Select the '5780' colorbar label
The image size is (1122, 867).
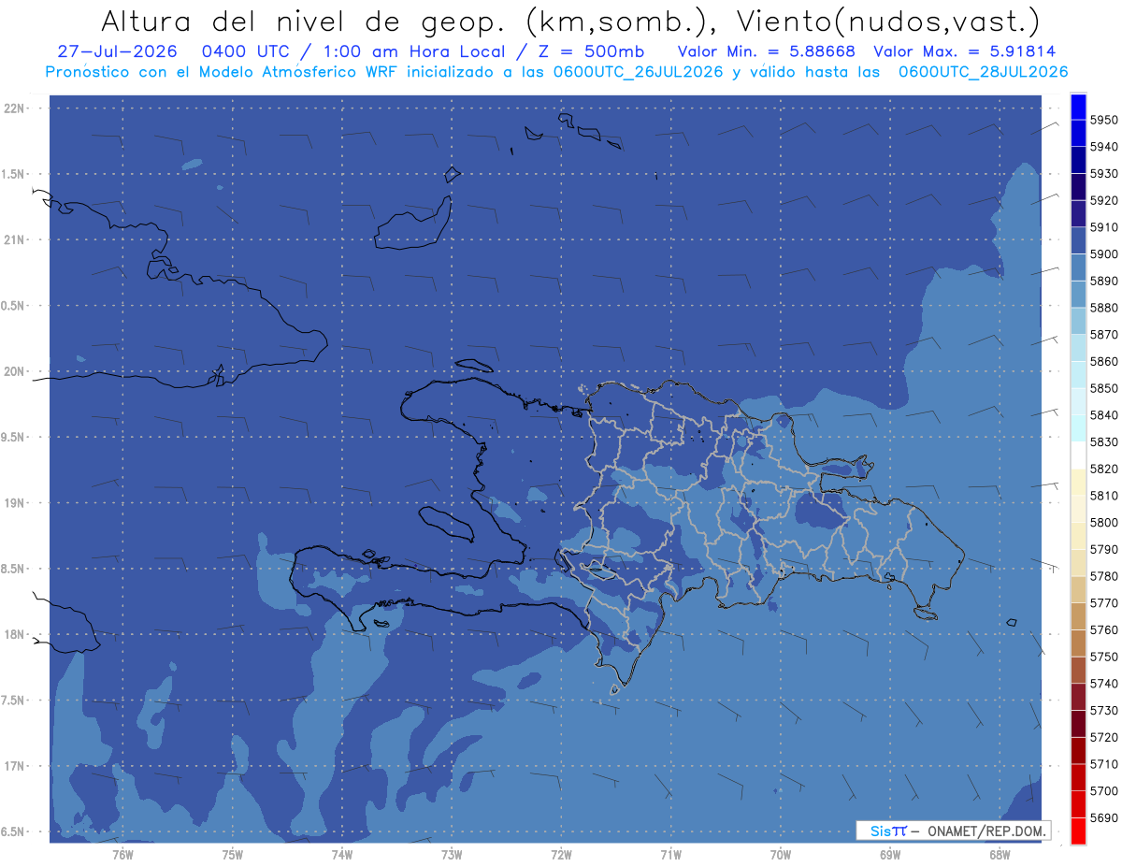click(1104, 576)
